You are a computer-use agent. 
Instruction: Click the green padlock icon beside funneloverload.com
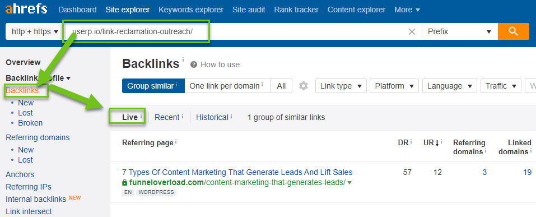point(124,182)
